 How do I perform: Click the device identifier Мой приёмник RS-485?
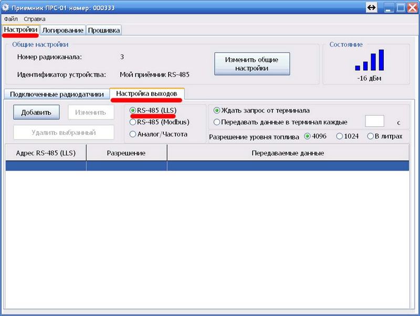click(x=154, y=75)
